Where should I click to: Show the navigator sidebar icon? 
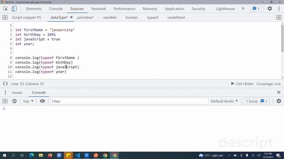(5, 17)
